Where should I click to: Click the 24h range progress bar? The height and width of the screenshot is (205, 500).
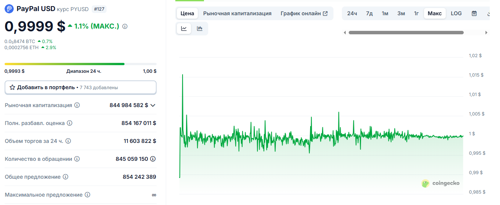tap(81, 64)
